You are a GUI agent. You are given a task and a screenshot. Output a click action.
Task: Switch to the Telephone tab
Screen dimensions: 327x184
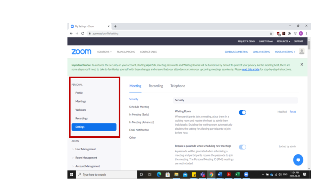tap(178, 86)
